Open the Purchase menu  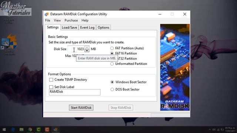coord(71,20)
